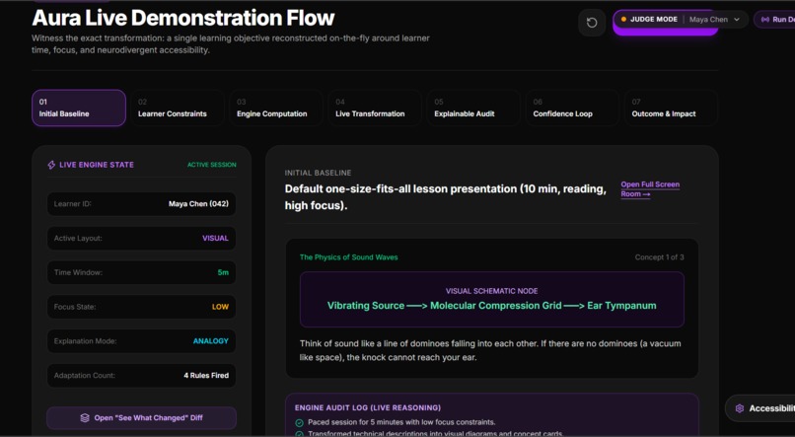Click the orange Judge Mode status dot
Viewport: 795px width, 437px height.
623,20
